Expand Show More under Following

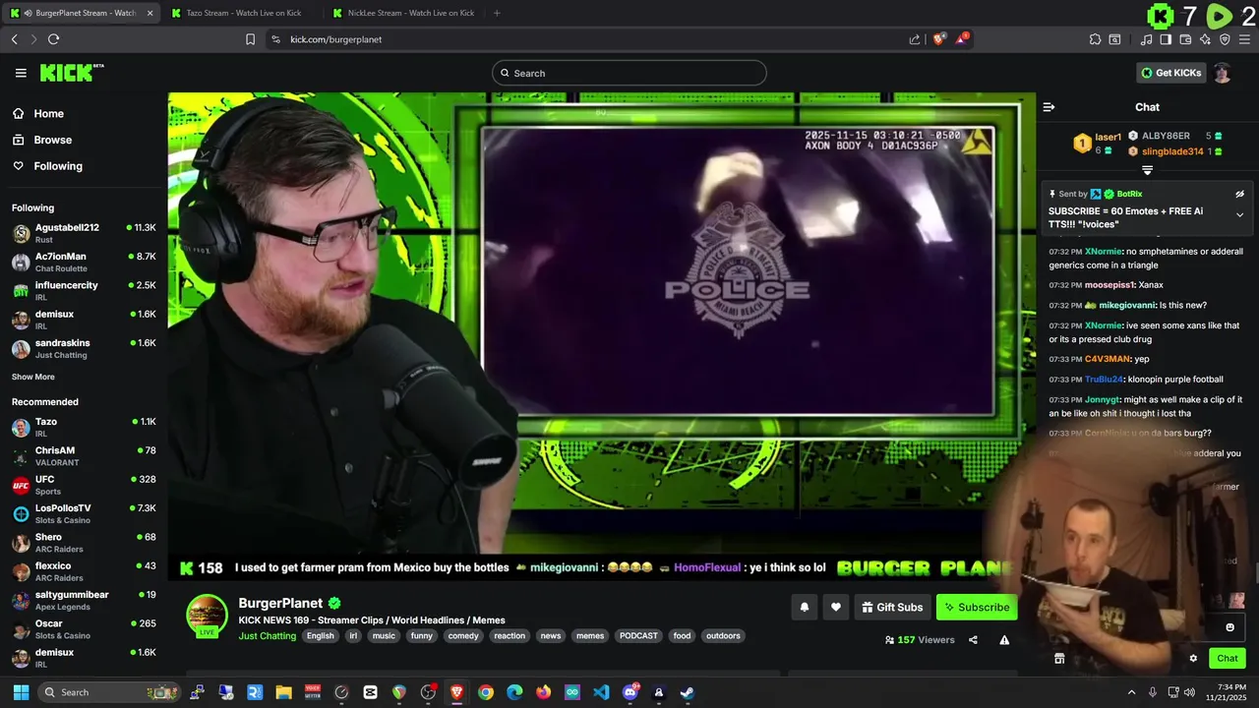33,377
